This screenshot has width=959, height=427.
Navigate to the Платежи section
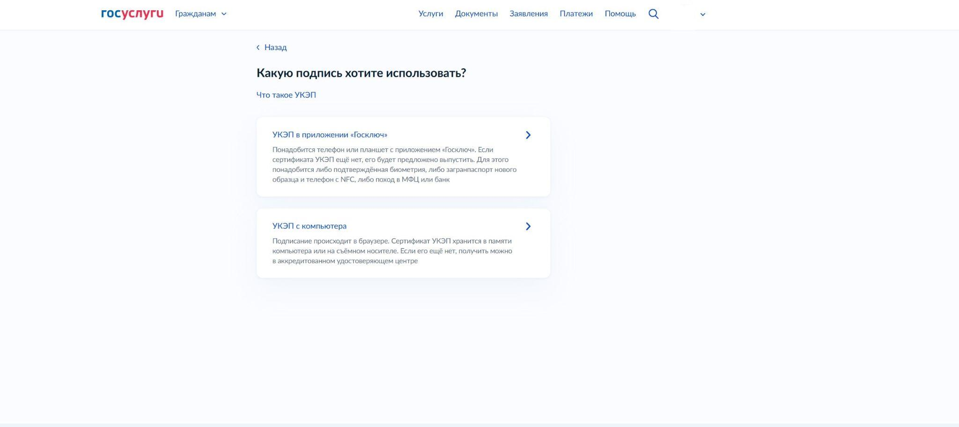click(x=576, y=14)
